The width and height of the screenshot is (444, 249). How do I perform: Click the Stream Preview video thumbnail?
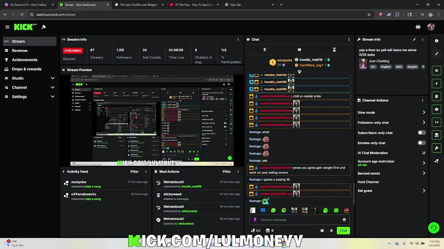[152, 120]
